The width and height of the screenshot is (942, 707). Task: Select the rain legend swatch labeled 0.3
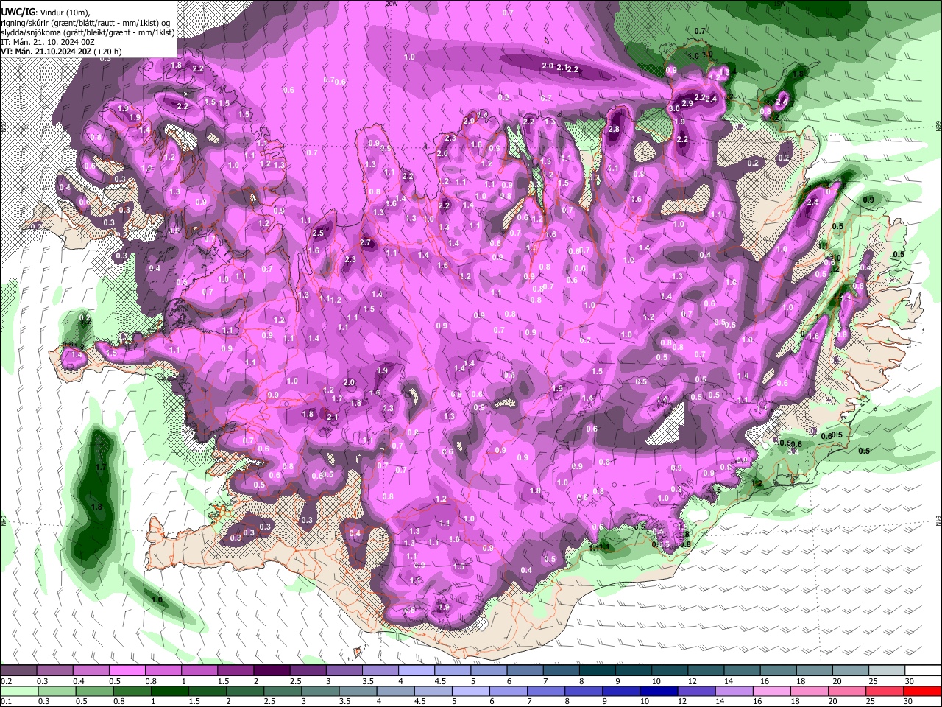click(x=55, y=691)
